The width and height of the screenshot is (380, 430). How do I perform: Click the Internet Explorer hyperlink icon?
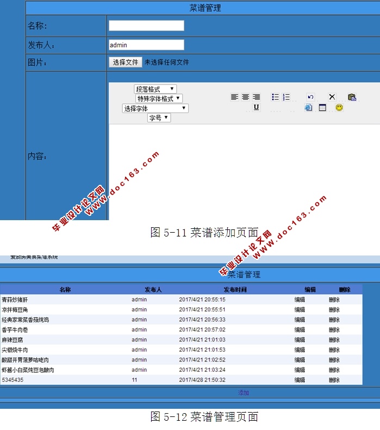308,107
